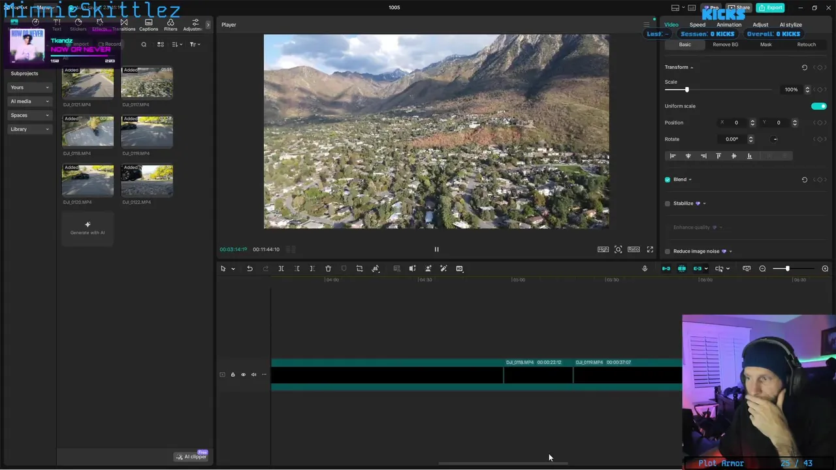This screenshot has height=470, width=836.
Task: Open the Captions panel
Action: (x=148, y=25)
